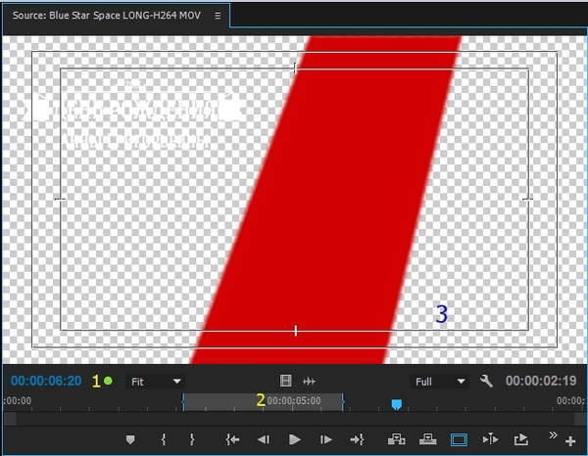Click the play-around split-arrow icon
588x456 pixels.
point(490,439)
